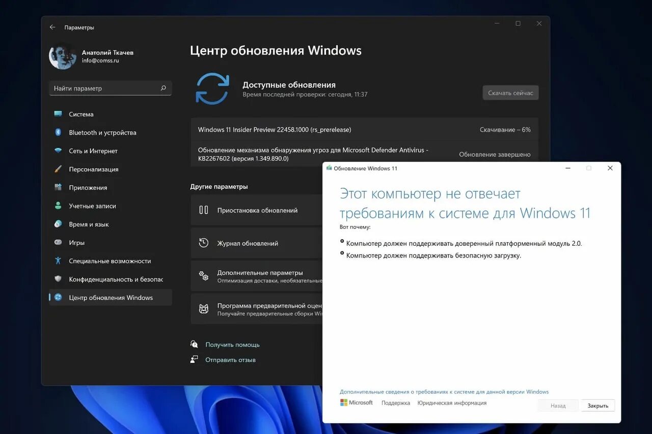This screenshot has width=652, height=434.
Task: Click the Поддержка link
Action: pos(396,402)
